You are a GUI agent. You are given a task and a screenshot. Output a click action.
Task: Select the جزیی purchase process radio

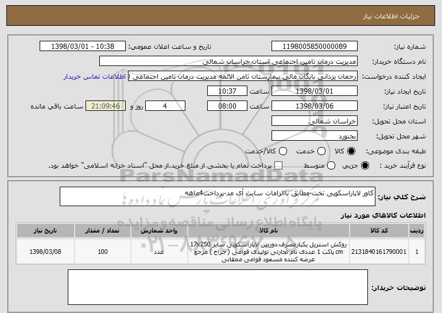pyautogui.click(x=365, y=165)
